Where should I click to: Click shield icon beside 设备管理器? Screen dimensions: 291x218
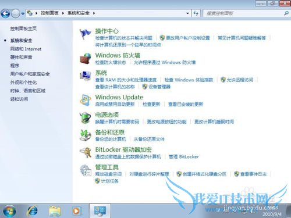click(x=145, y=87)
